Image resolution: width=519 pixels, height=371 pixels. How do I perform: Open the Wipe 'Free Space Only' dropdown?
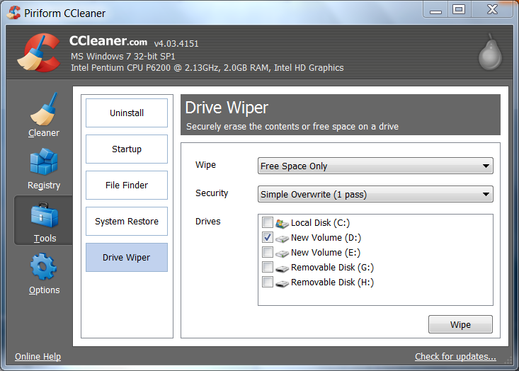pyautogui.click(x=375, y=166)
